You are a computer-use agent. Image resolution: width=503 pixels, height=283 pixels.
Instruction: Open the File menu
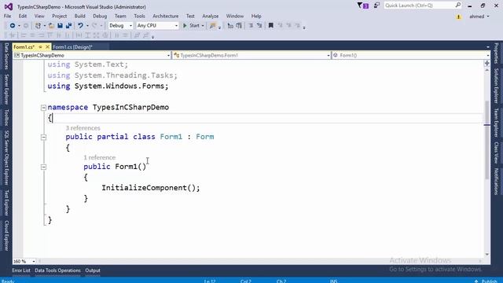coord(7,16)
